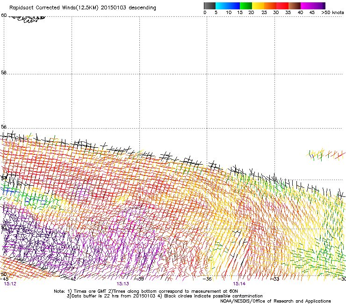
Task: Click the longitude label -42
Action: [72, 279]
